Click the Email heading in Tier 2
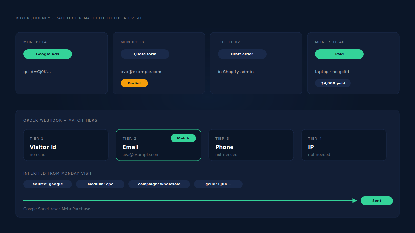 pyautogui.click(x=131, y=147)
